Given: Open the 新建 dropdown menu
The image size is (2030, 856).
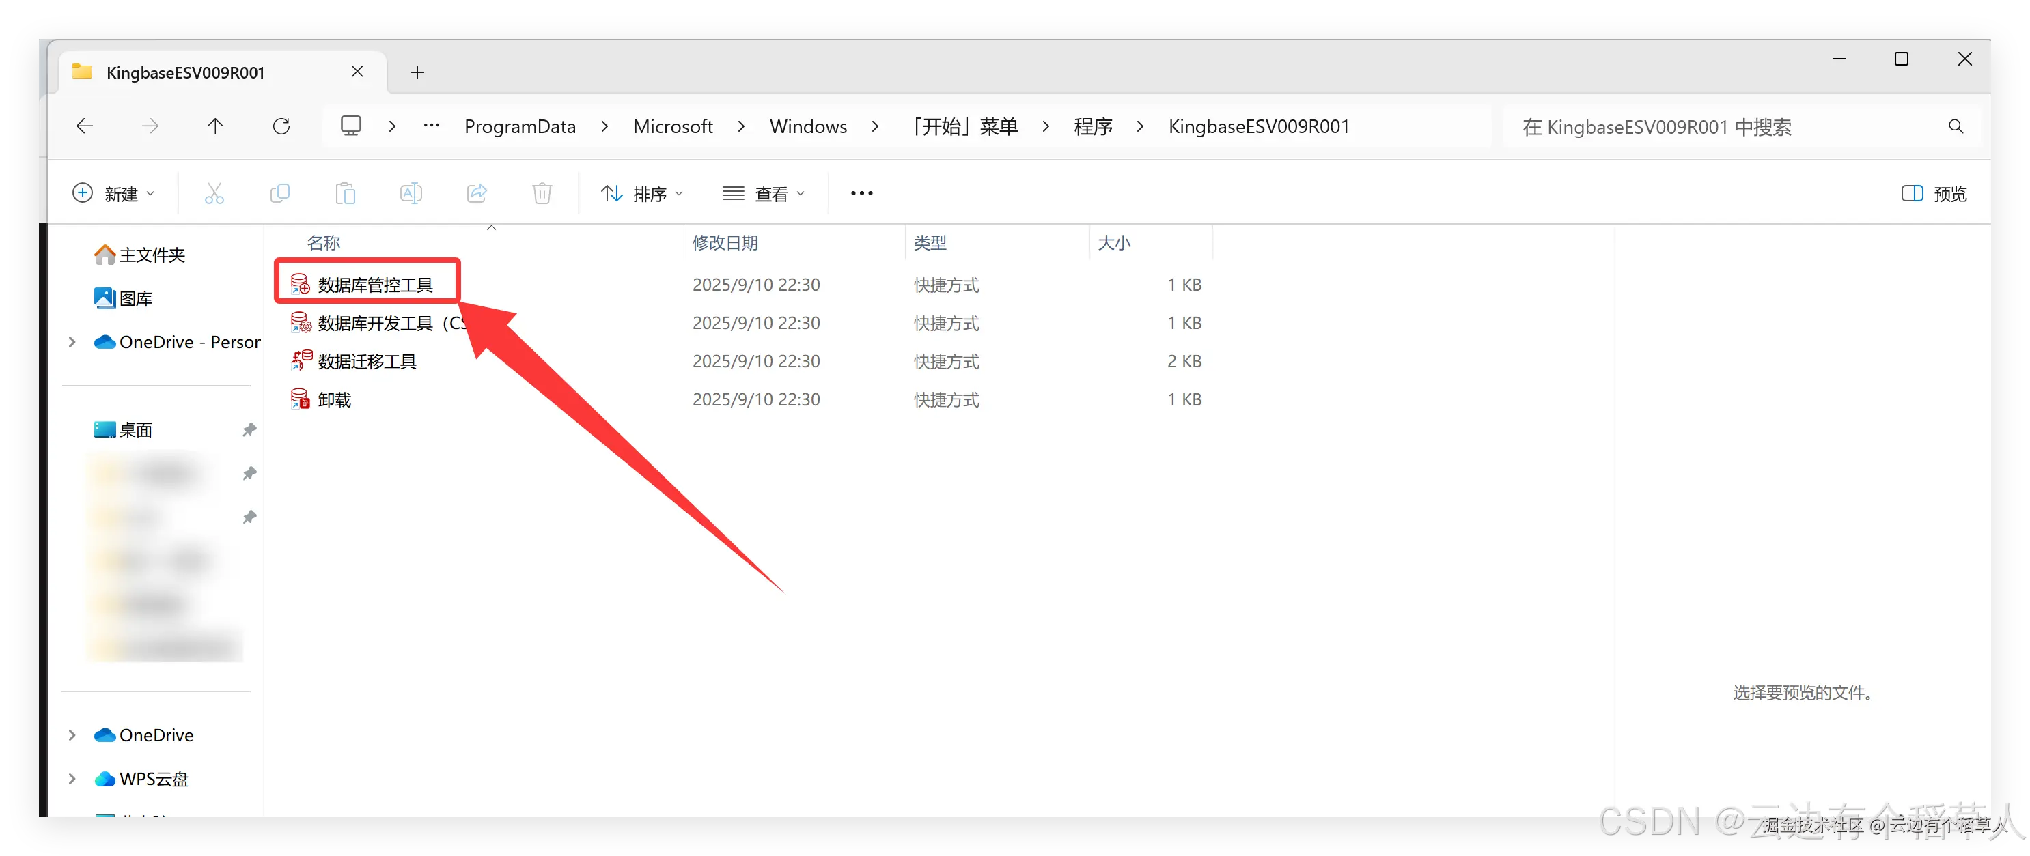Looking at the screenshot, I should 114,194.
